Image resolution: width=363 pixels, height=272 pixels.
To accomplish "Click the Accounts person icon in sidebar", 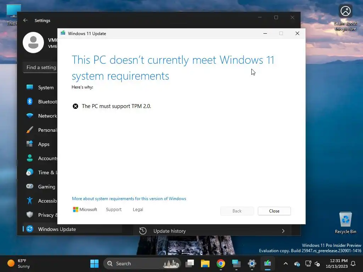I will [30, 158].
